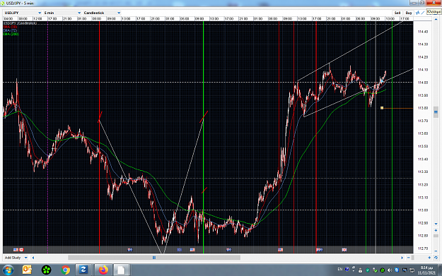Click the USD/JPY (Candlestick) legend label

click(20, 23)
